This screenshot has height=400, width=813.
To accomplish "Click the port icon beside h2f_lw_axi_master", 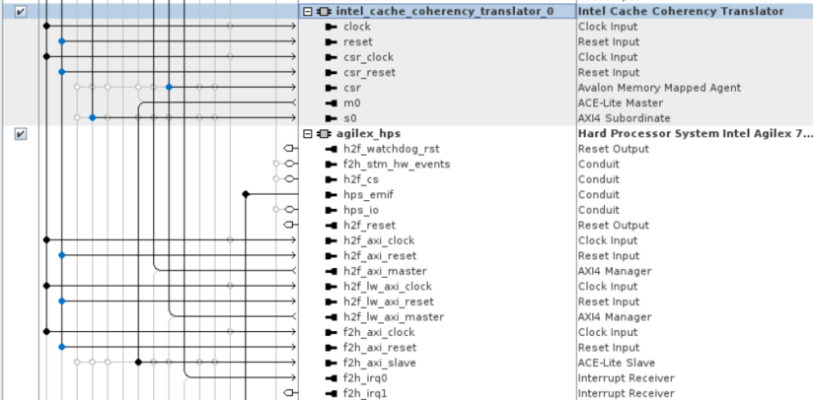I will [331, 317].
